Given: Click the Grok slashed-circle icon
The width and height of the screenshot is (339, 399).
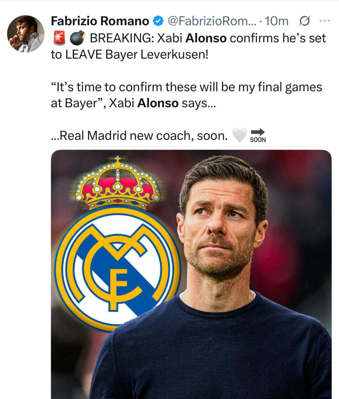Looking at the screenshot, I should coord(304,21).
